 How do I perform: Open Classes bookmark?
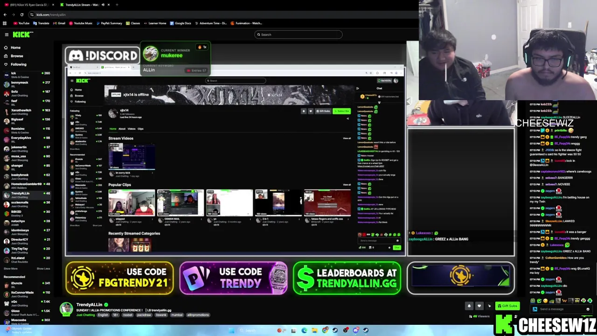[132, 23]
